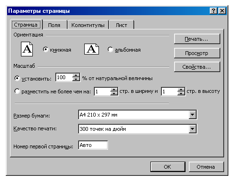Open the Свойства... button

click(x=197, y=67)
